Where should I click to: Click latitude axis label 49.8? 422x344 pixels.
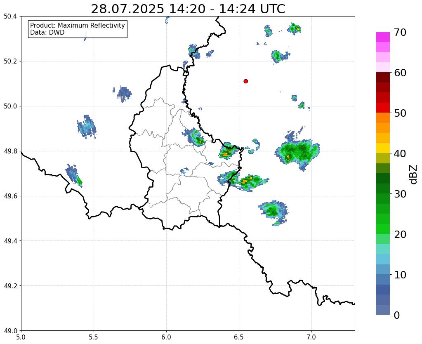pyautogui.click(x=10, y=151)
